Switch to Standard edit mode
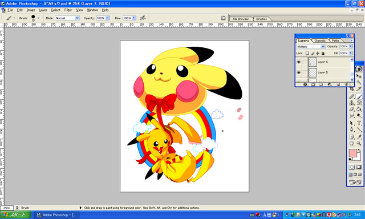 click(352, 167)
